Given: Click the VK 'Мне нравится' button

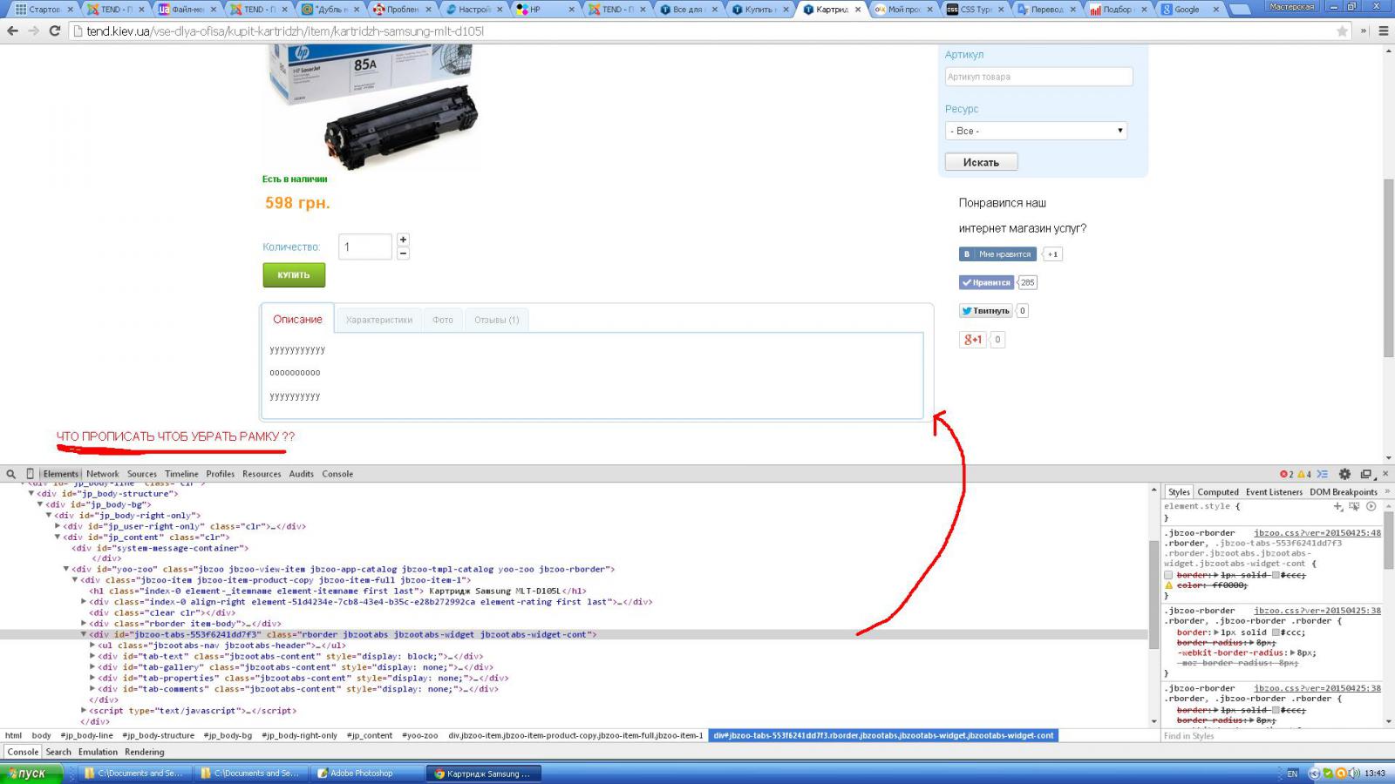Looking at the screenshot, I should [x=997, y=254].
